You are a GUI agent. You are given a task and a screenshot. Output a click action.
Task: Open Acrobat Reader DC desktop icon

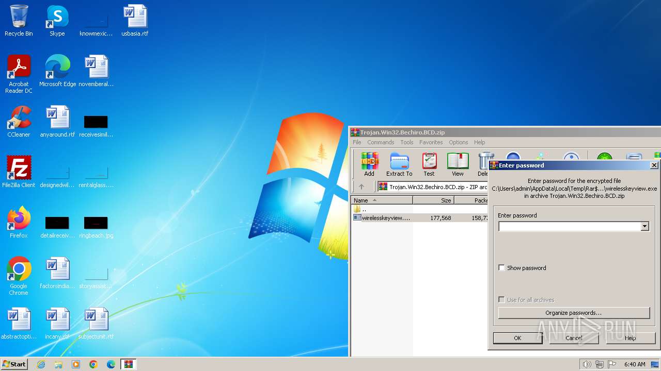(x=19, y=74)
